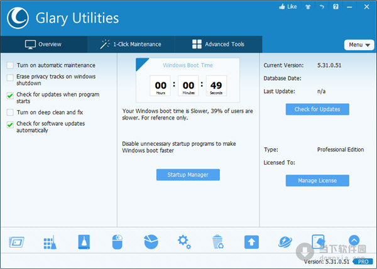Screen dimensions: 377x269
Task: Click the undo/restore arrow in title bar
Action: [322, 7]
